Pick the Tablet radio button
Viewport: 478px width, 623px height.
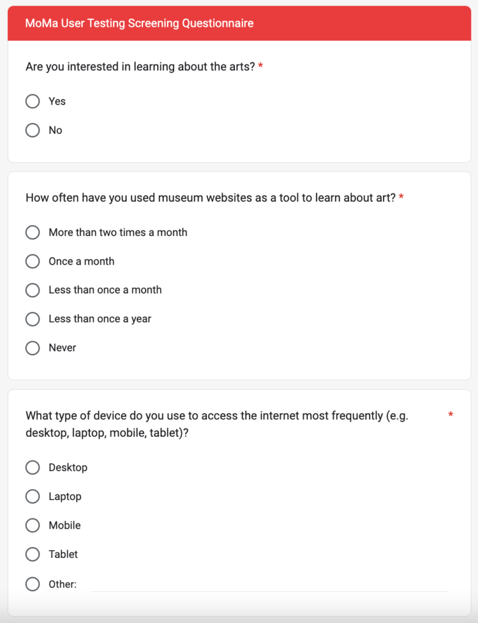[33, 554]
